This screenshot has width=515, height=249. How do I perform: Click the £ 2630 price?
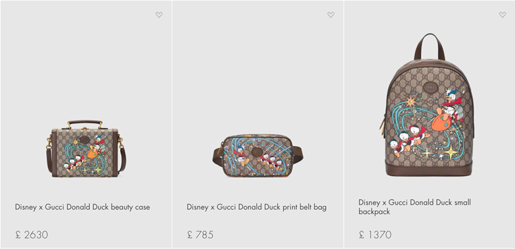pos(32,235)
